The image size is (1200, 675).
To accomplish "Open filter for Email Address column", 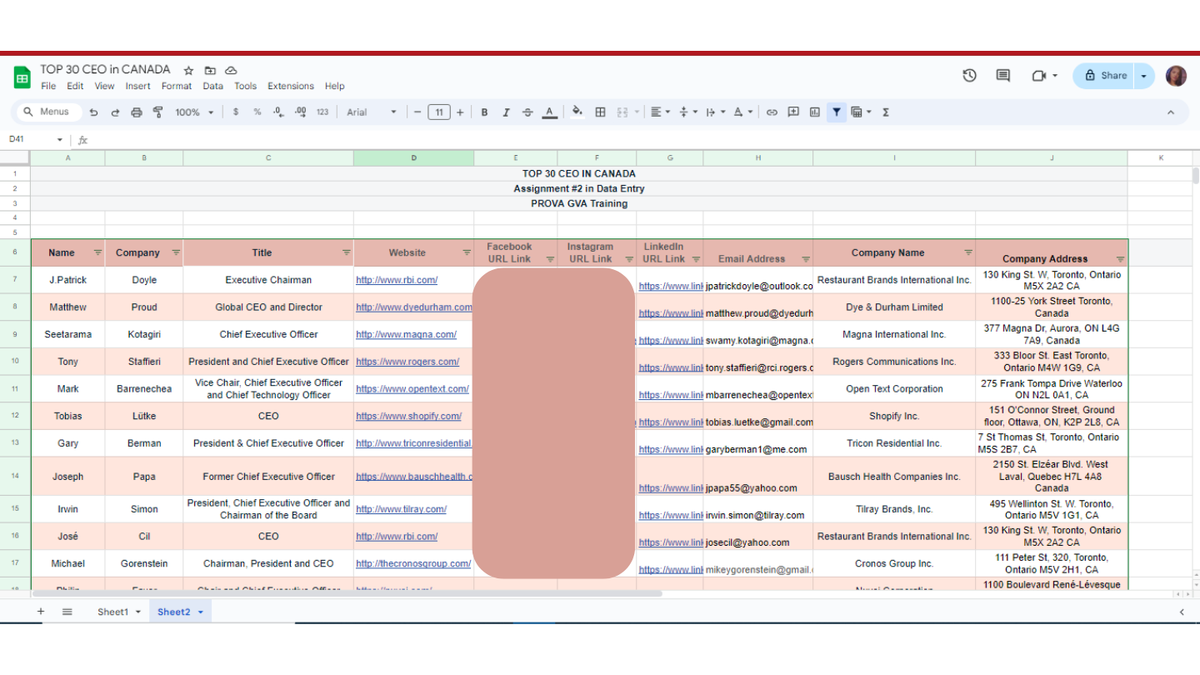I will coord(805,259).
